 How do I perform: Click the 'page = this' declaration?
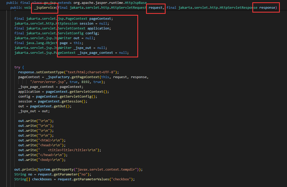click(71, 43)
